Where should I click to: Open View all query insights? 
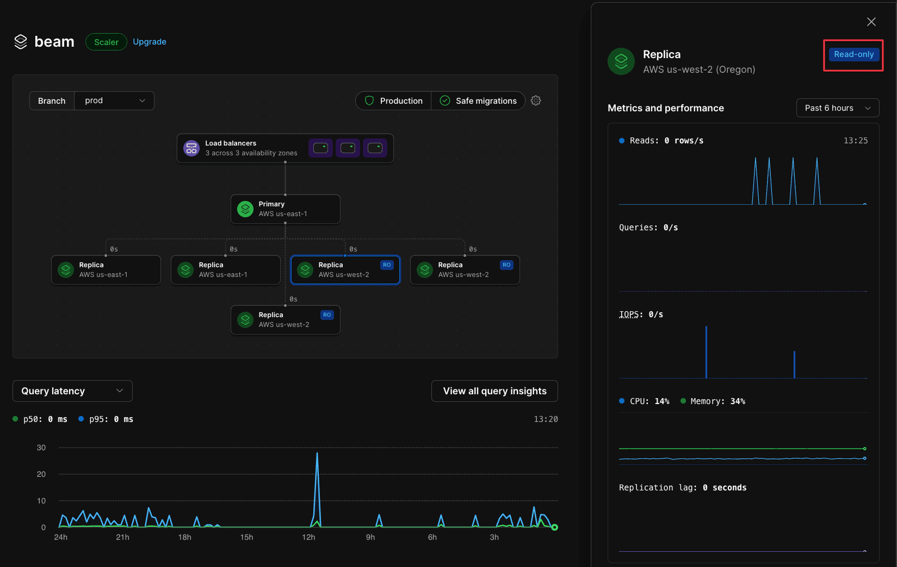494,391
